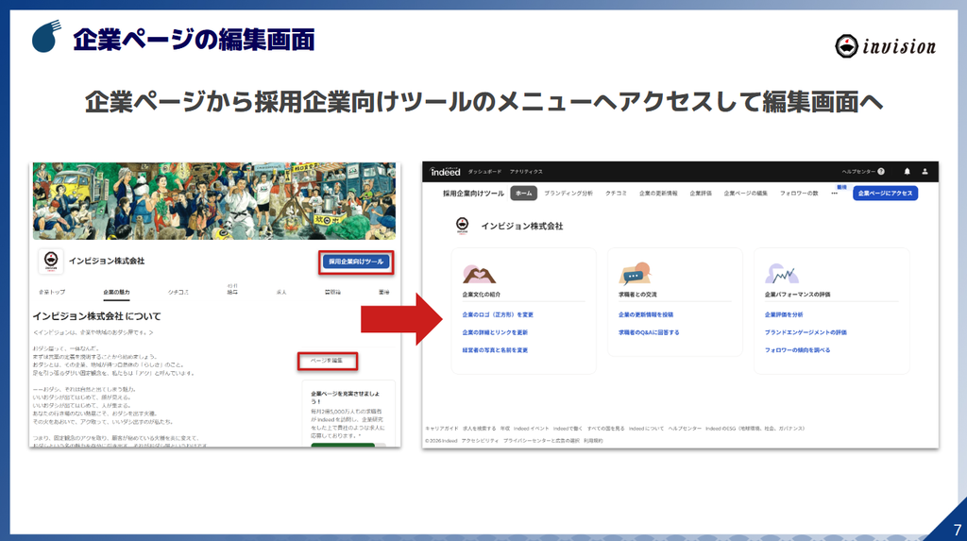Click the アクセシビリティ footer link
Screen dimensions: 967x541
480,441
